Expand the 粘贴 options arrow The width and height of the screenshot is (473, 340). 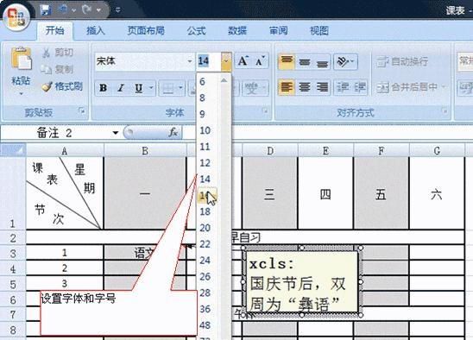click(21, 94)
